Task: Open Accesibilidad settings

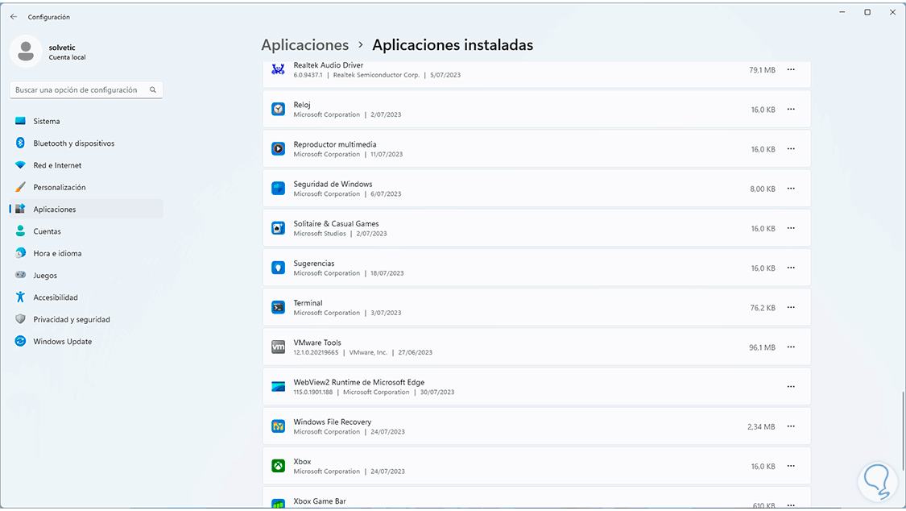Action: pos(87,297)
